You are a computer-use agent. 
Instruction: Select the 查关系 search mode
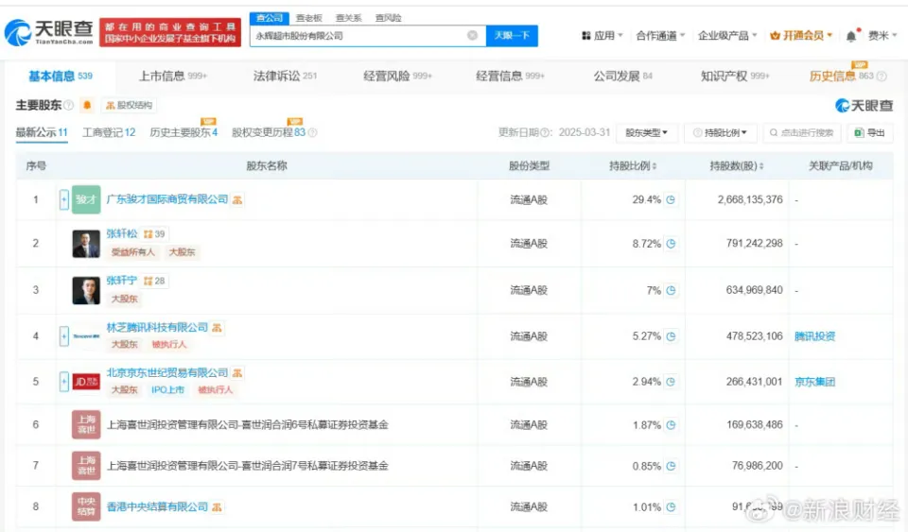tap(349, 18)
